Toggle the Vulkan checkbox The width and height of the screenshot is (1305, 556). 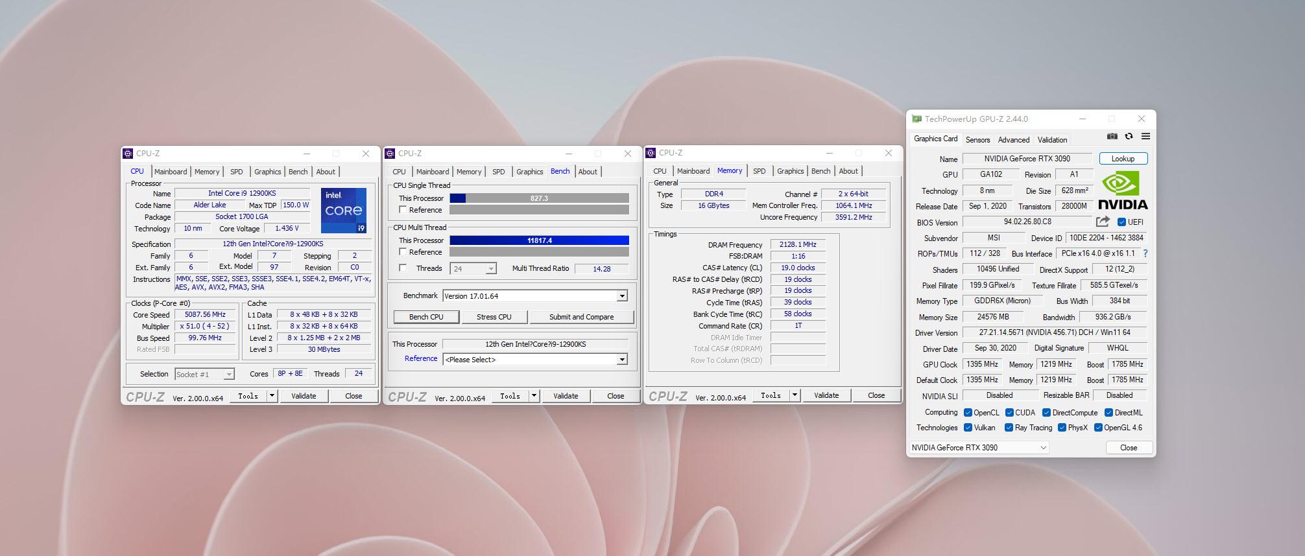click(968, 427)
